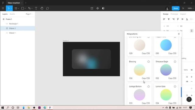
Task: Click the Align left icon
Action: pyautogui.click(x=164, y=19)
